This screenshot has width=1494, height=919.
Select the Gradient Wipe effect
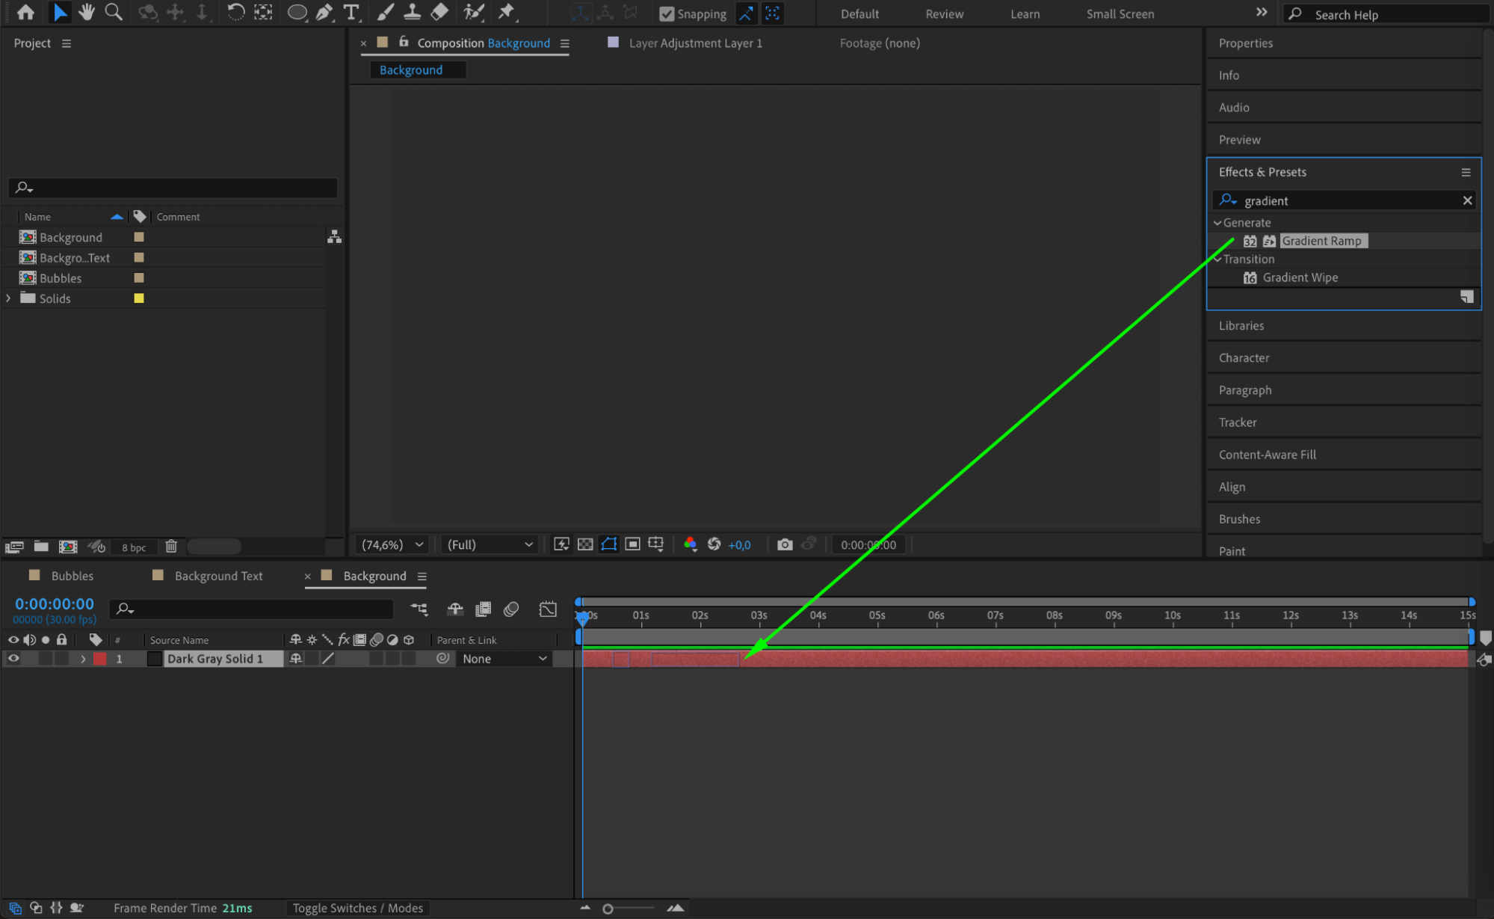pyautogui.click(x=1300, y=277)
